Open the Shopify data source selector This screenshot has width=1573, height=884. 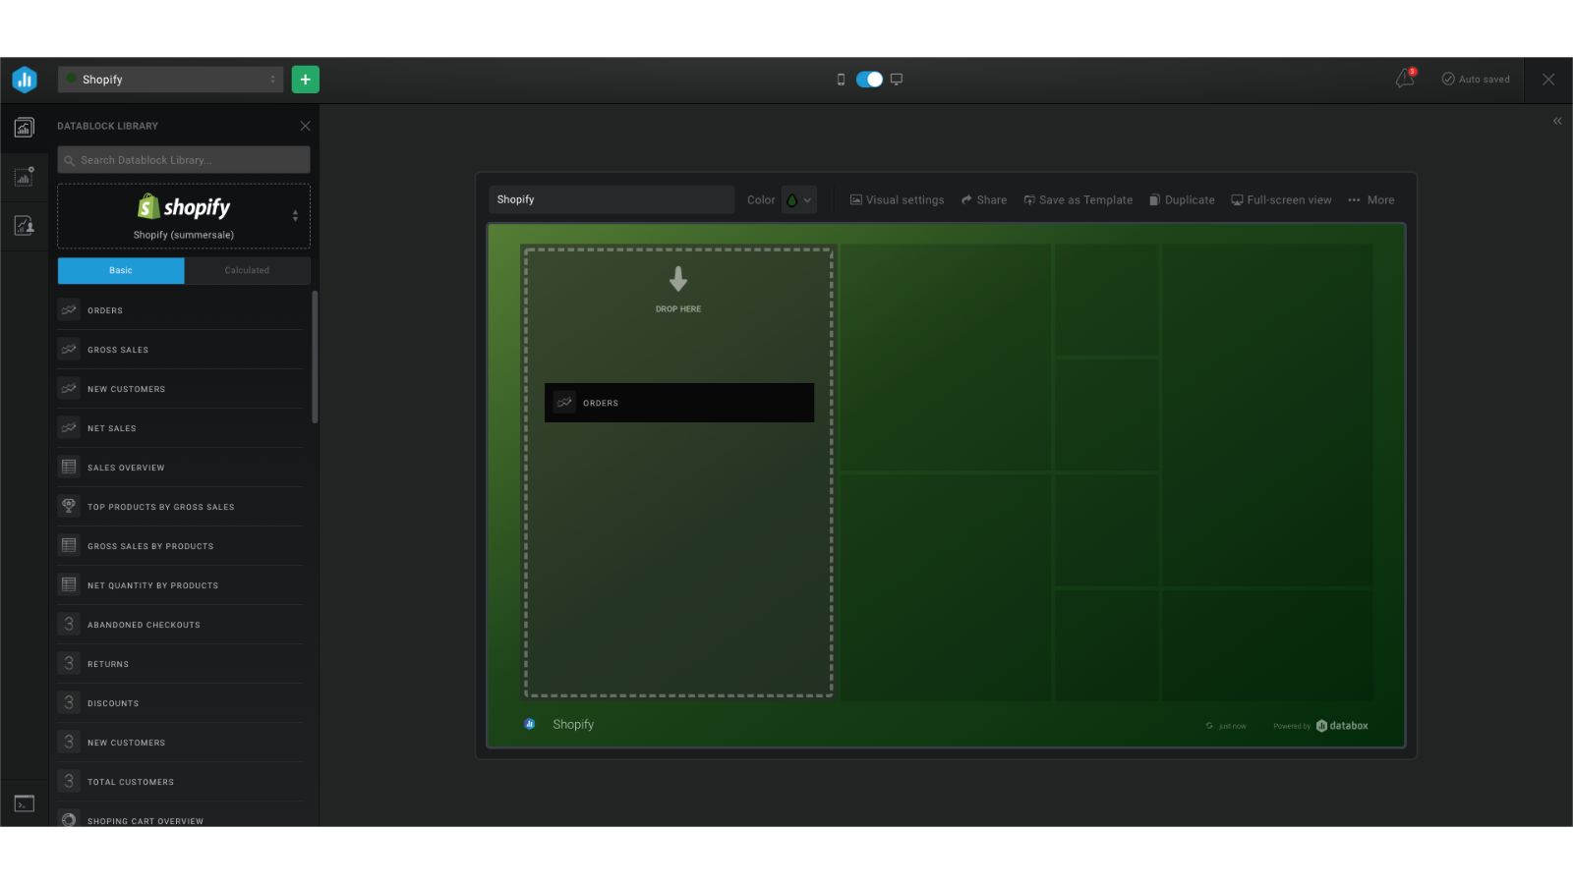click(183, 216)
